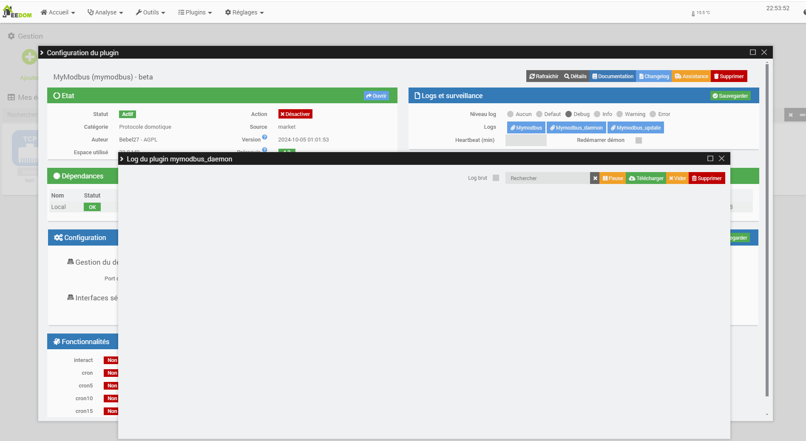This screenshot has width=806, height=441.
Task: Select the Warning log level
Action: 619,114
